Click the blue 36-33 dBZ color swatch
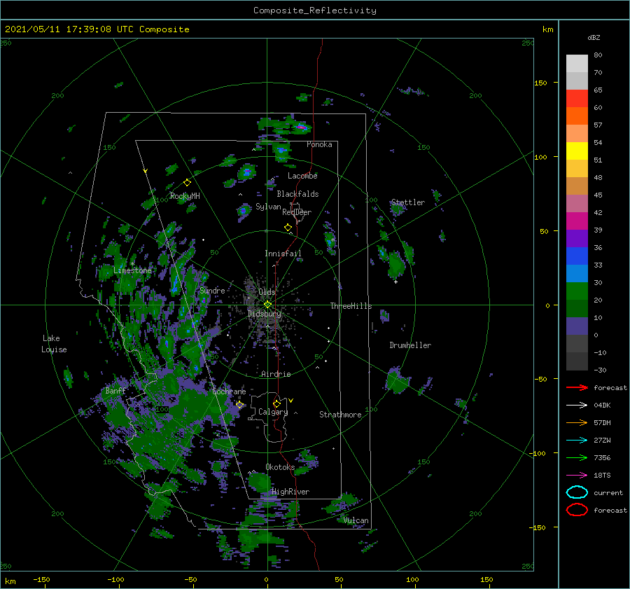The height and width of the screenshot is (589, 630). pos(577,256)
